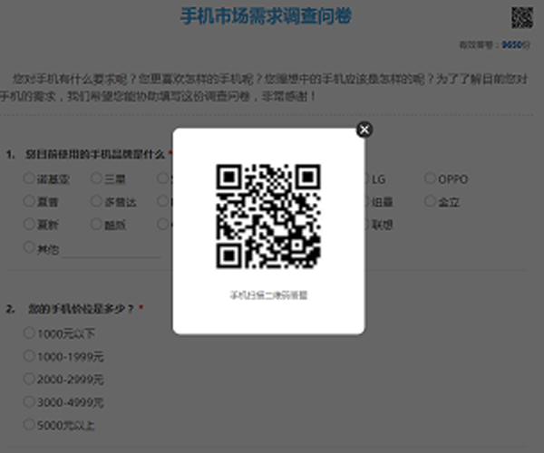The width and height of the screenshot is (544, 453).
Task: Click the text field after 其他
Action: coord(111,250)
